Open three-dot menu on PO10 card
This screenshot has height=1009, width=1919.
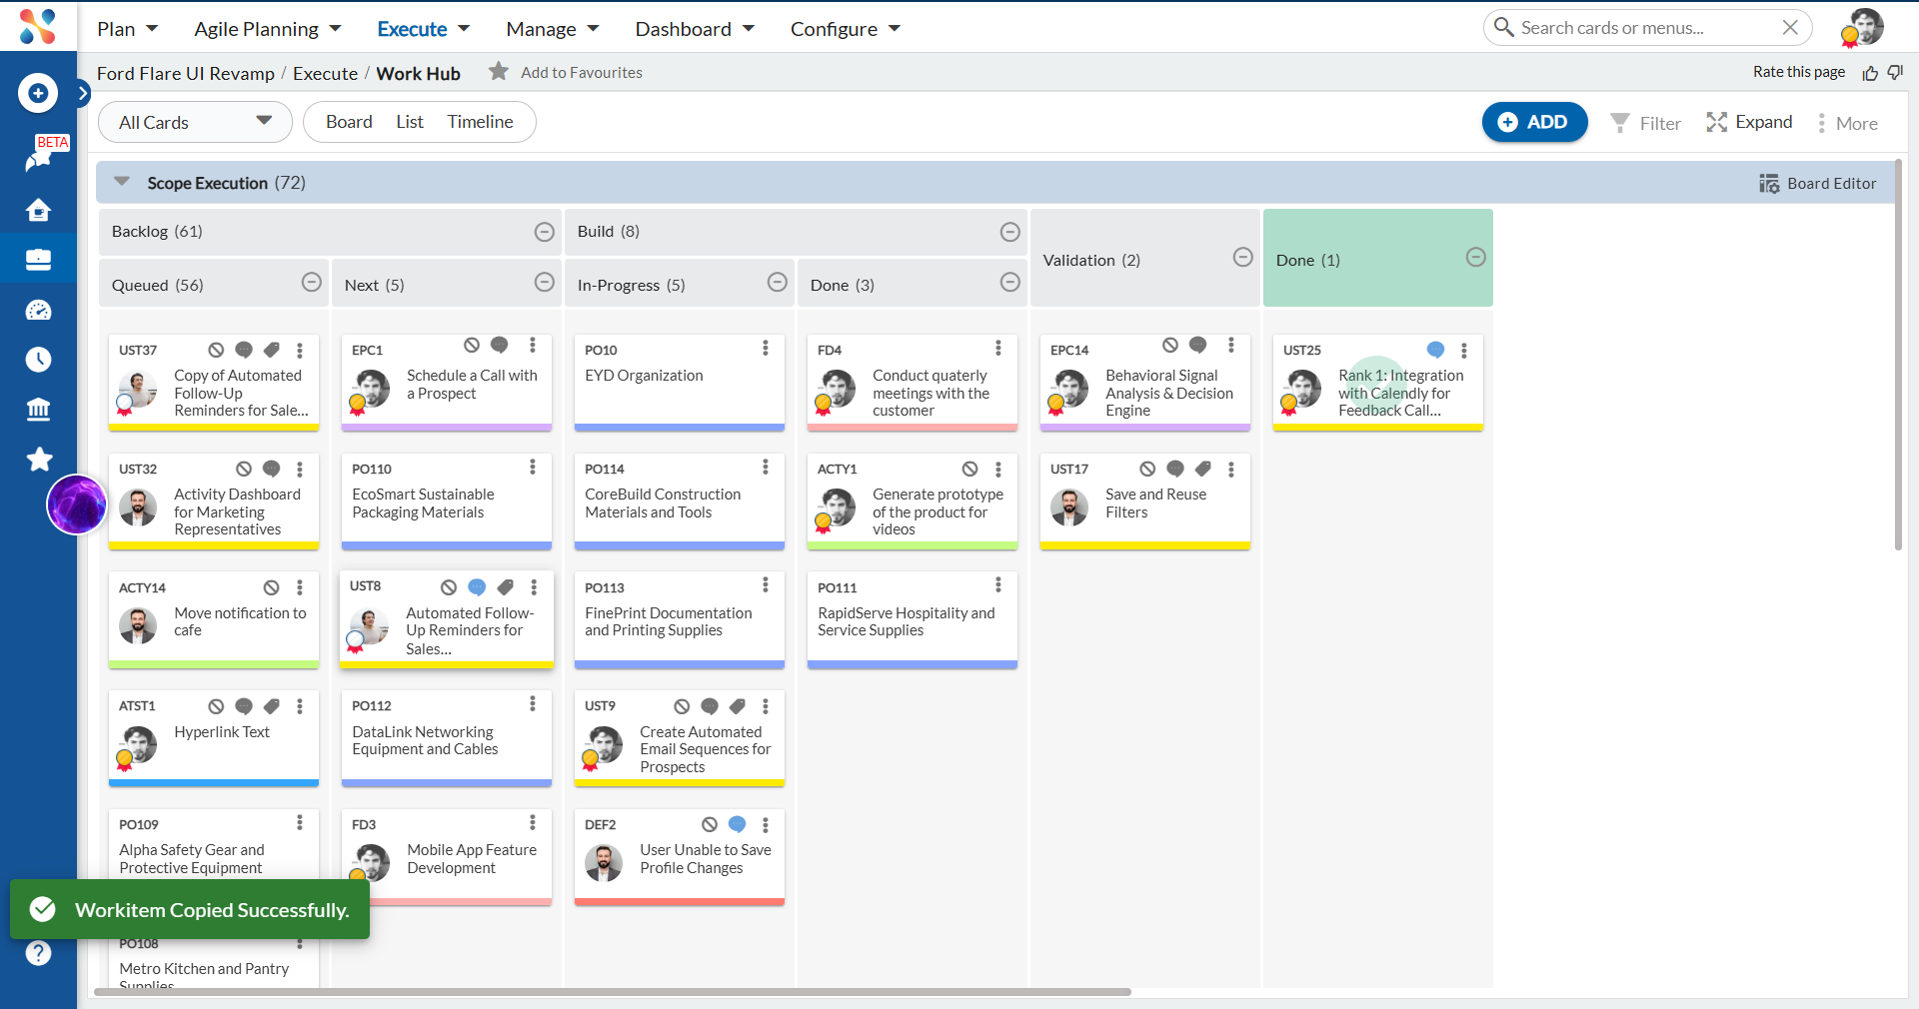(766, 348)
